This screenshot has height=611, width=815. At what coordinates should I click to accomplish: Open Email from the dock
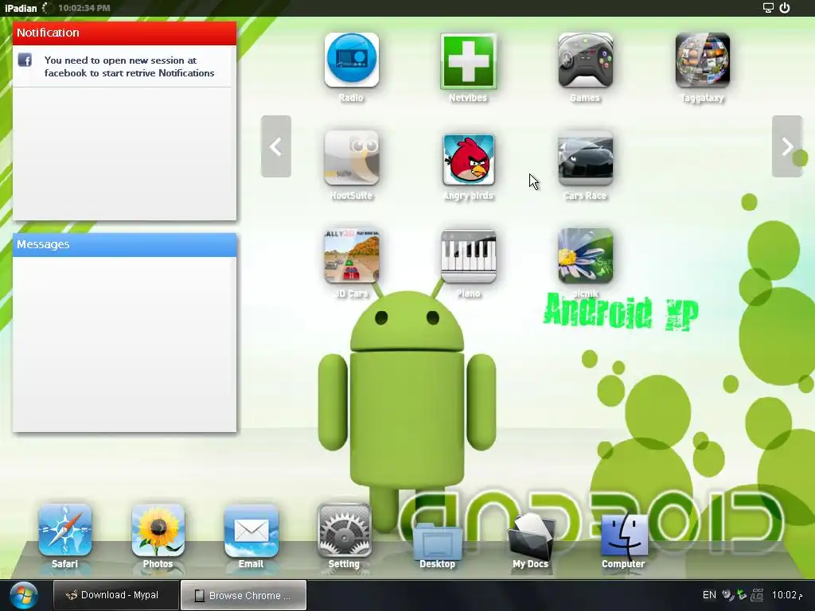[251, 531]
